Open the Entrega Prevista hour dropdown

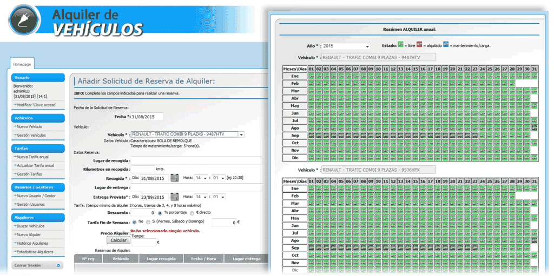click(x=201, y=197)
